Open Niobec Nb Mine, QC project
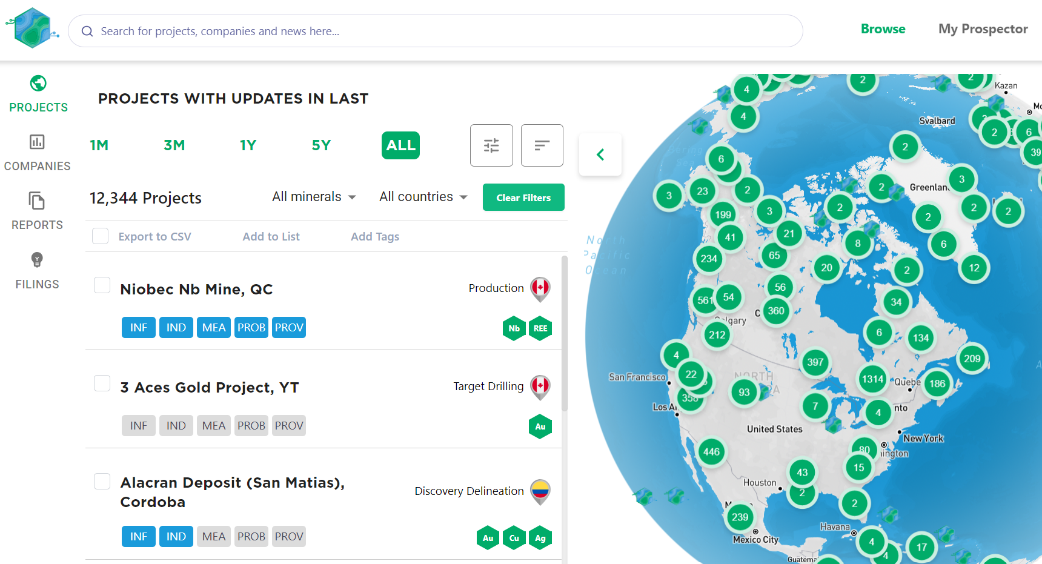 pos(196,290)
